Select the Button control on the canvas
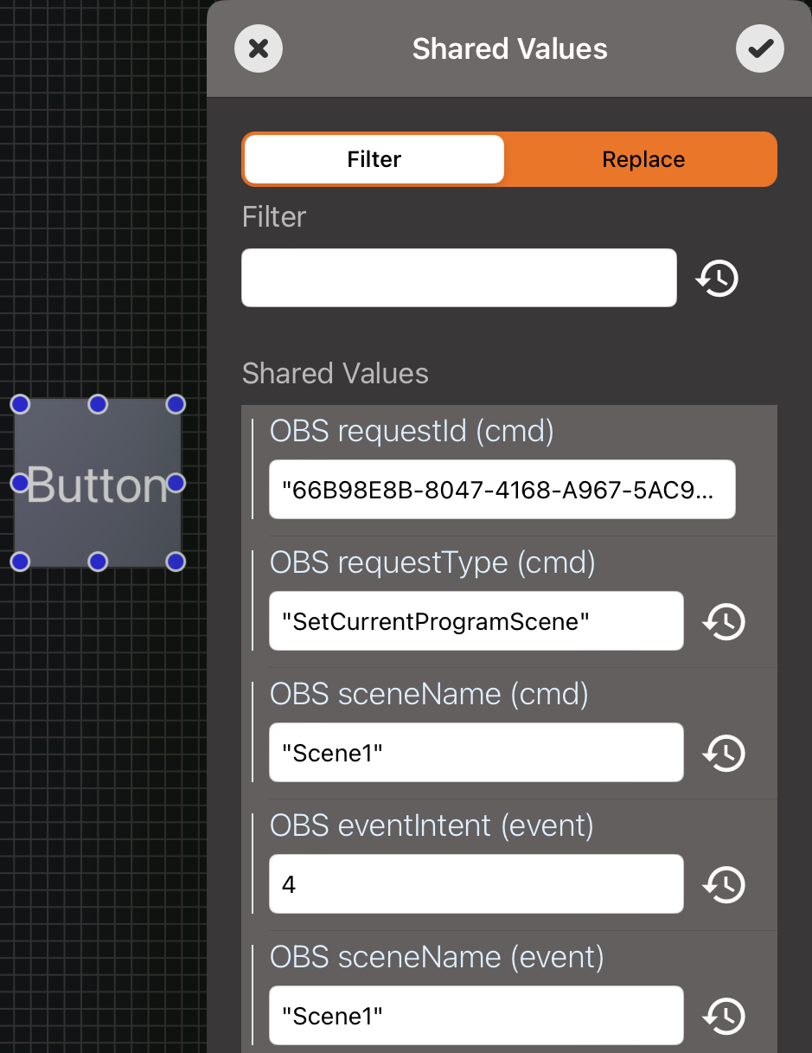 pos(98,483)
